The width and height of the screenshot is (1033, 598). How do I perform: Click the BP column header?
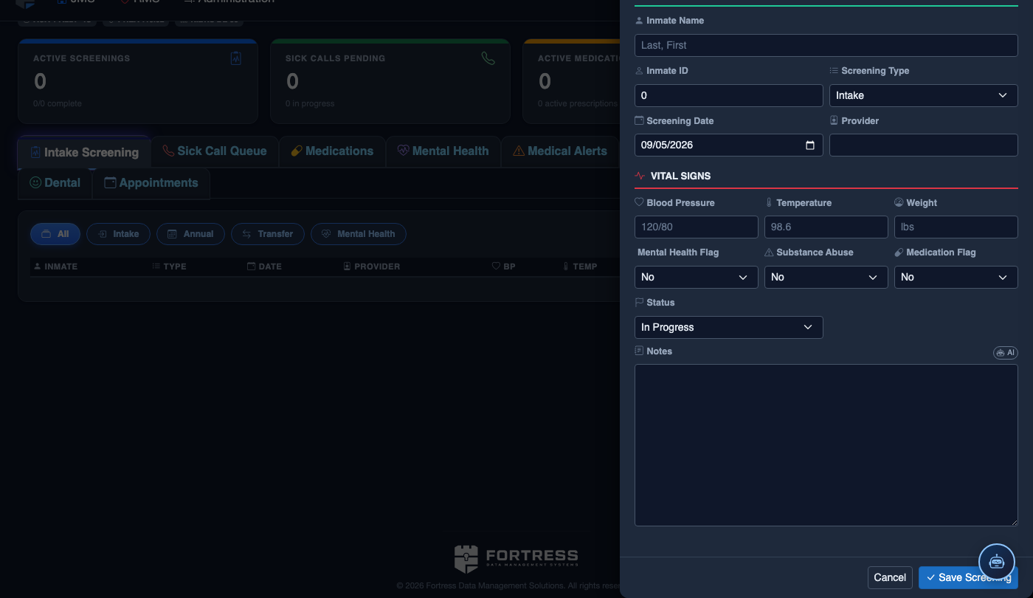coord(504,267)
